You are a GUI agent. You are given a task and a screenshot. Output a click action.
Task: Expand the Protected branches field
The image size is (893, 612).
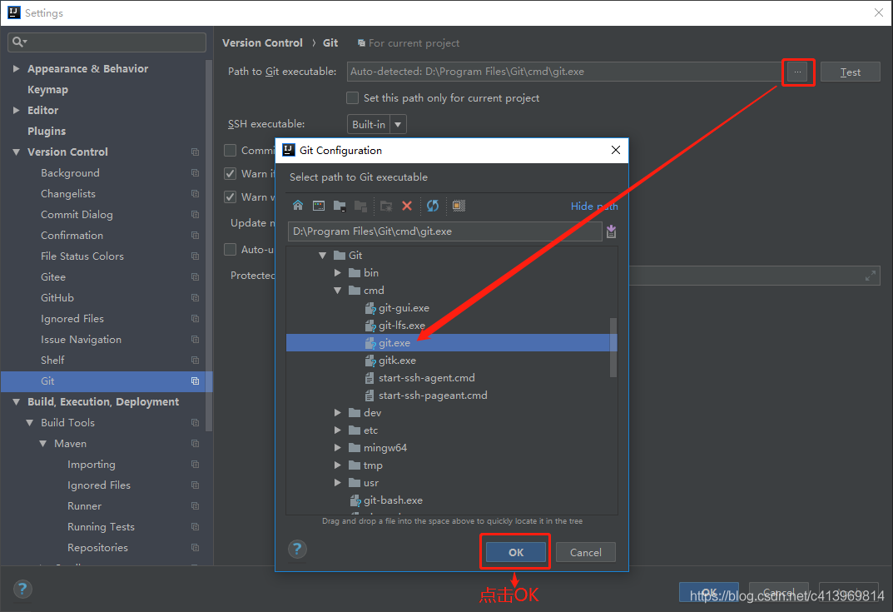pyautogui.click(x=871, y=276)
